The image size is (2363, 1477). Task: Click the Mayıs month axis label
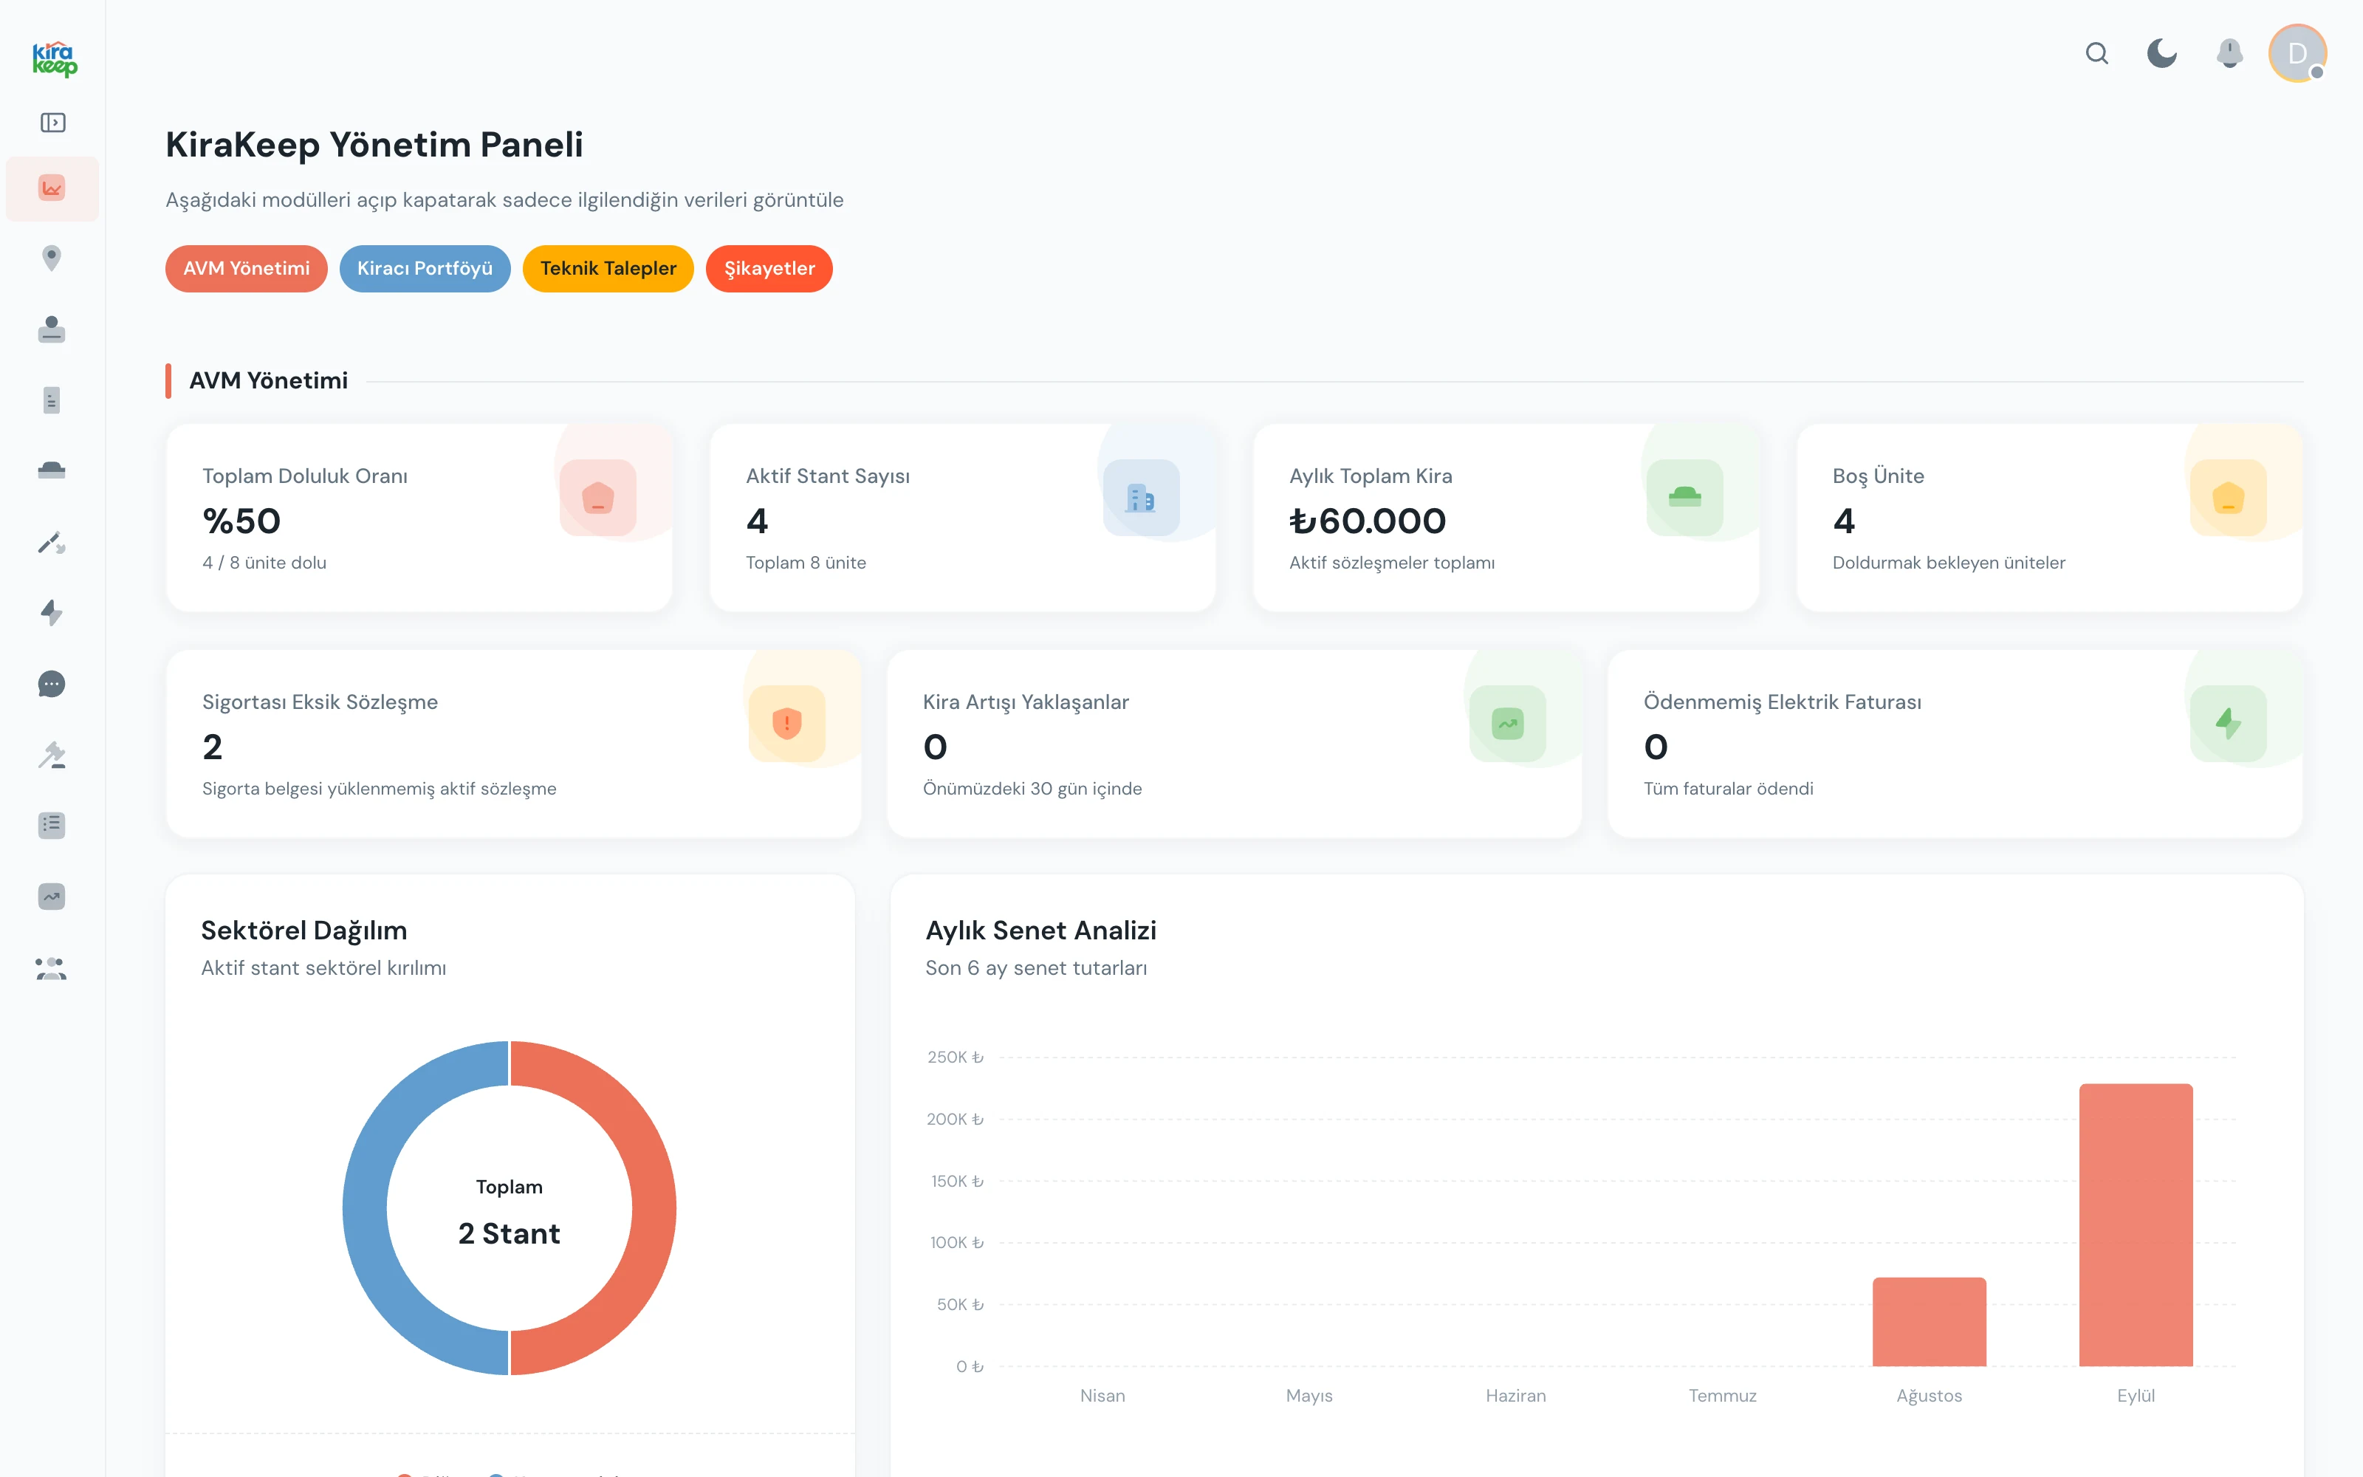pos(1309,1396)
